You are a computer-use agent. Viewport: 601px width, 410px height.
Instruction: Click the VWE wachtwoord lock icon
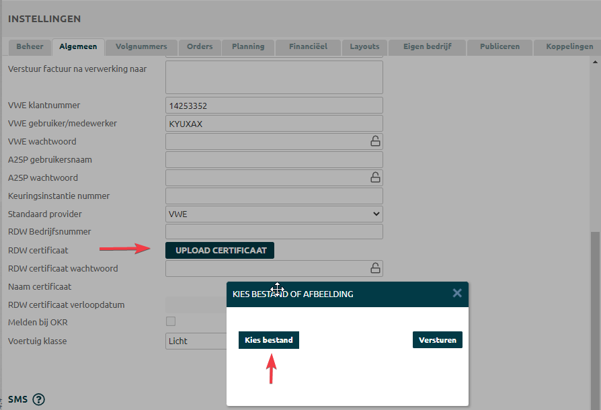coord(375,141)
